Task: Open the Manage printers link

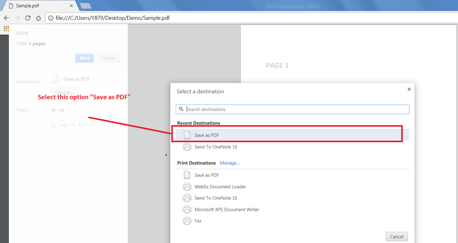Action: pos(230,163)
